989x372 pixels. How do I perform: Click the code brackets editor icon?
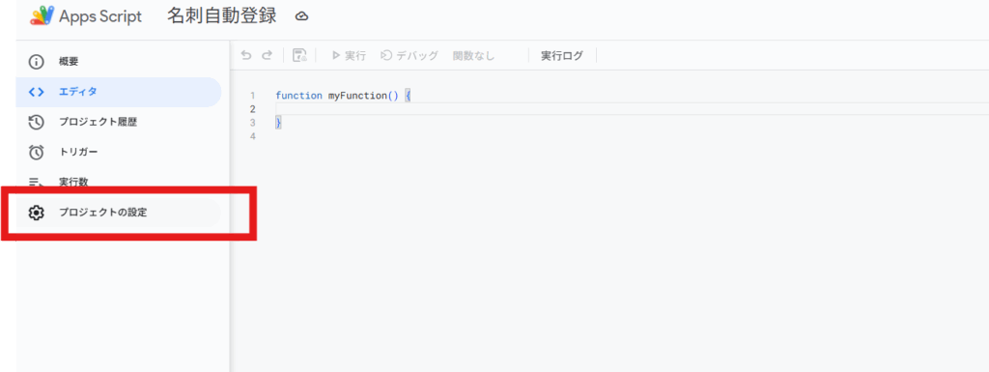36,92
